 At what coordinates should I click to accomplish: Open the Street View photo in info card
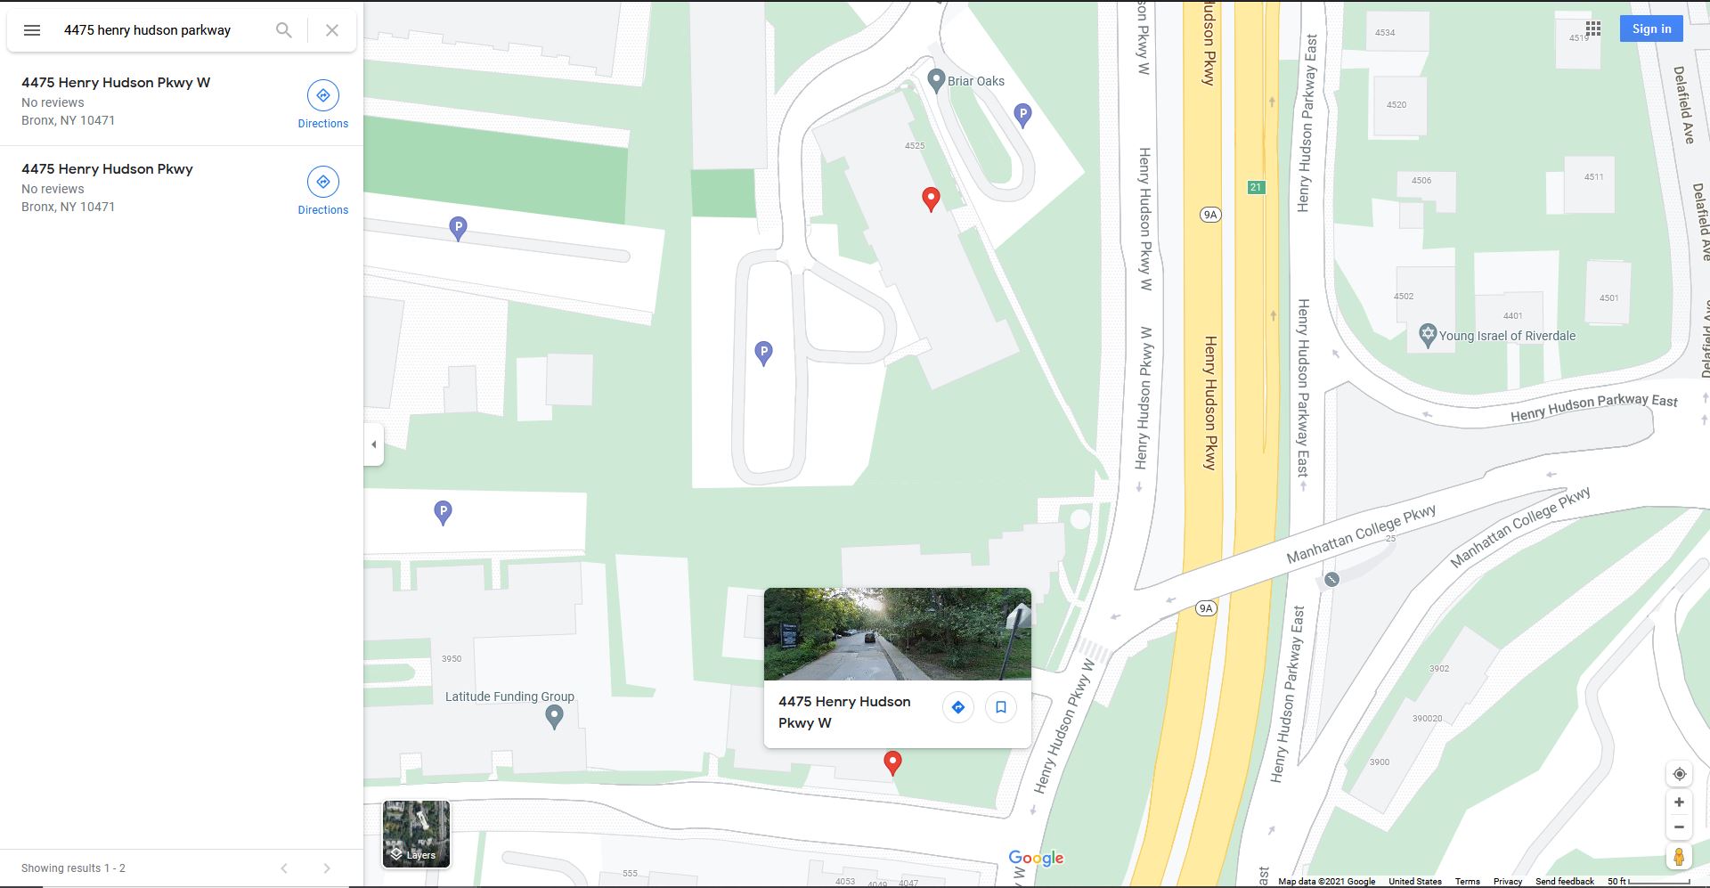pyautogui.click(x=898, y=634)
